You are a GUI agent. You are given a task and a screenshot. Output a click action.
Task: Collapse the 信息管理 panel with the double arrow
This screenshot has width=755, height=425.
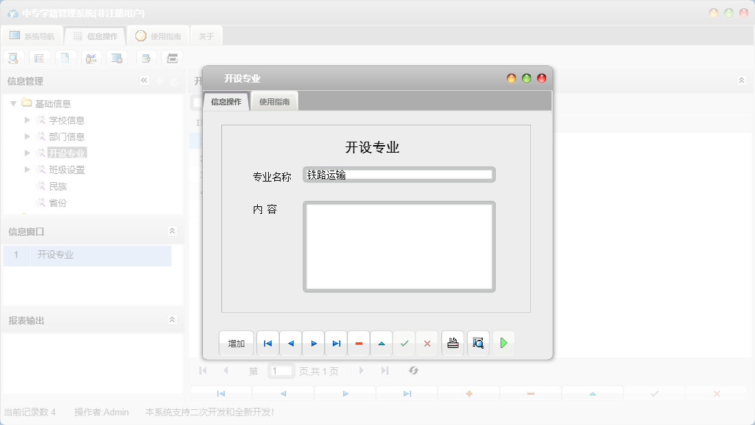click(144, 80)
